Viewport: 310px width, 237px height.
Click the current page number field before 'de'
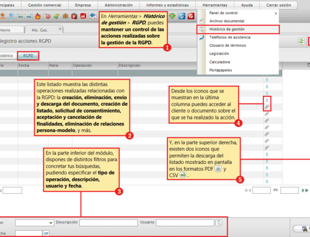pyautogui.click(x=262, y=190)
